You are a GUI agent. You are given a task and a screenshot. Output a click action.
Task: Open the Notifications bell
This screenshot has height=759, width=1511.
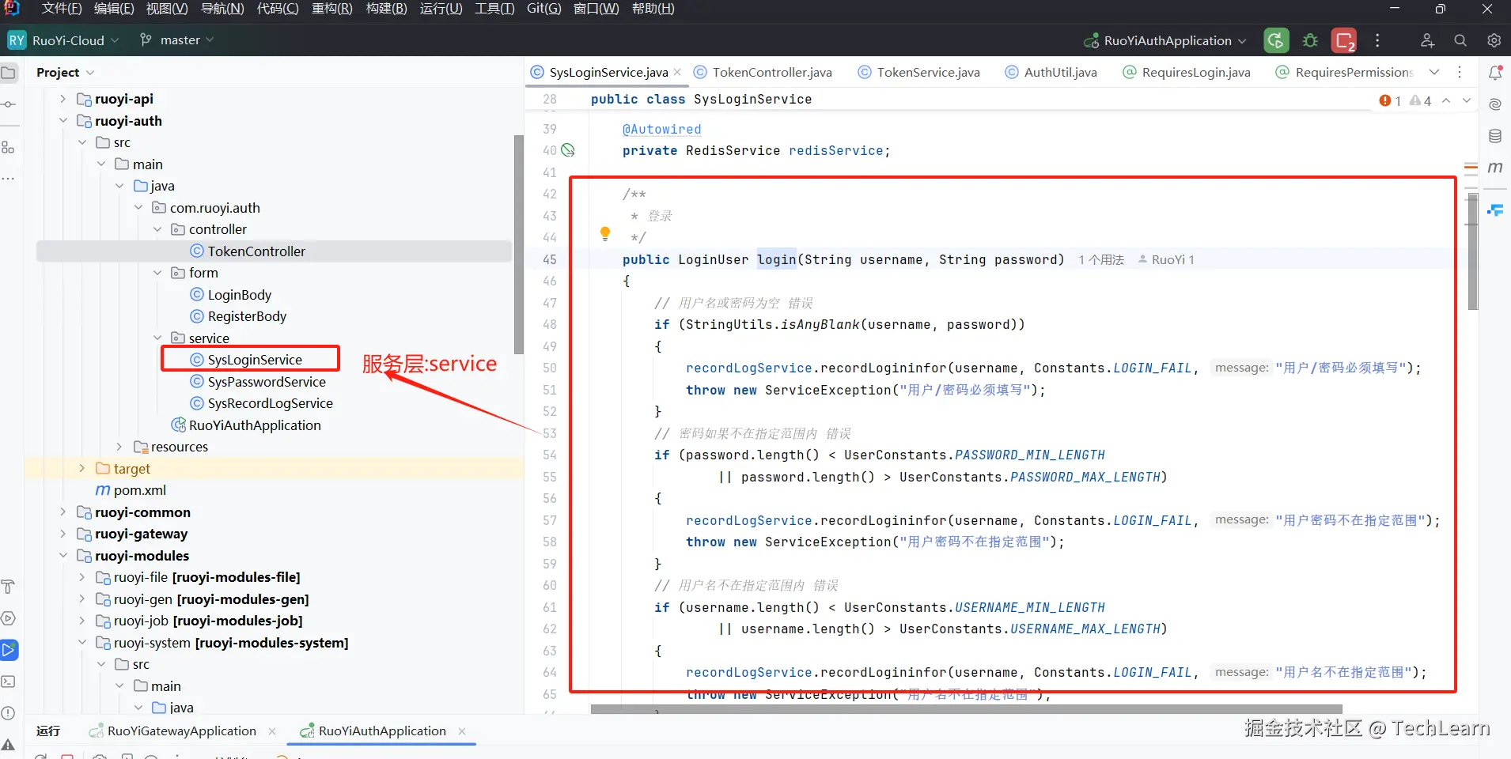(1495, 73)
